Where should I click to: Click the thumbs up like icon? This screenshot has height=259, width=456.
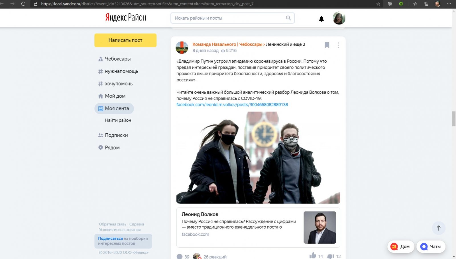313,256
